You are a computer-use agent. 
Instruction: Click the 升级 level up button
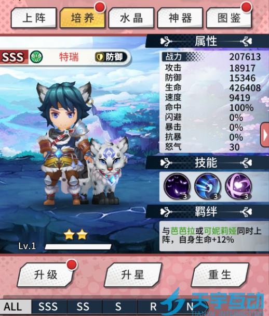[x=46, y=275]
